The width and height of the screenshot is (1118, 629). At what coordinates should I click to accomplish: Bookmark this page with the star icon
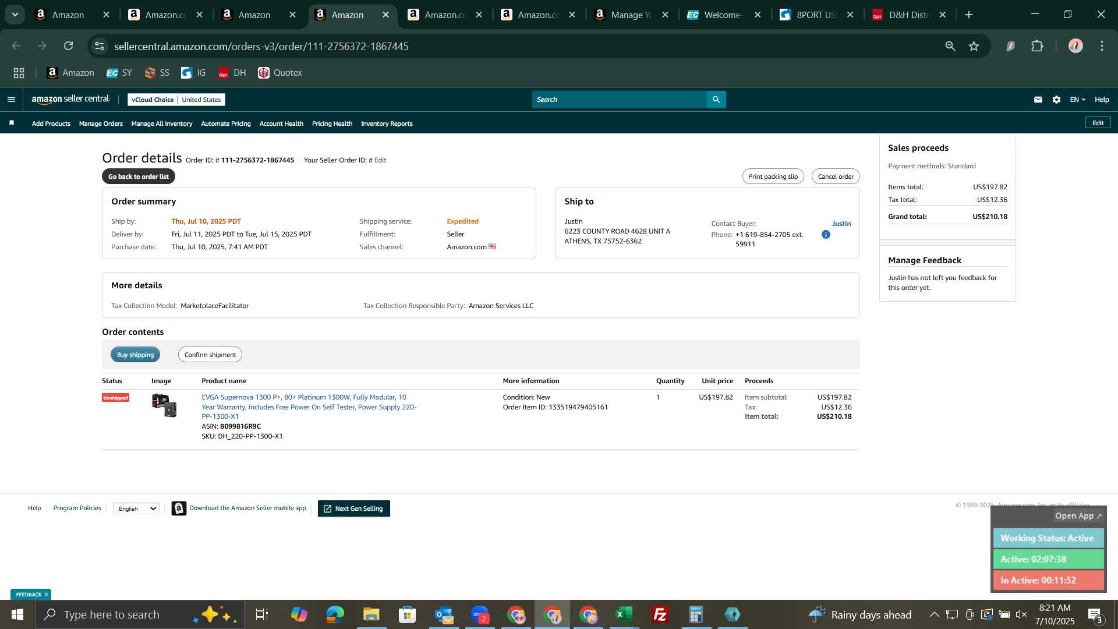click(974, 46)
